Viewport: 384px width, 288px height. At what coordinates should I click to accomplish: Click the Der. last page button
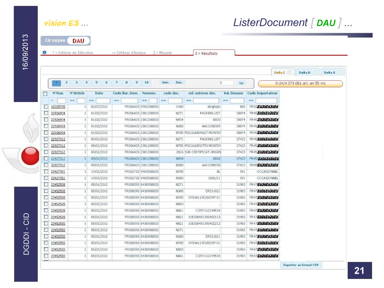click(x=179, y=83)
